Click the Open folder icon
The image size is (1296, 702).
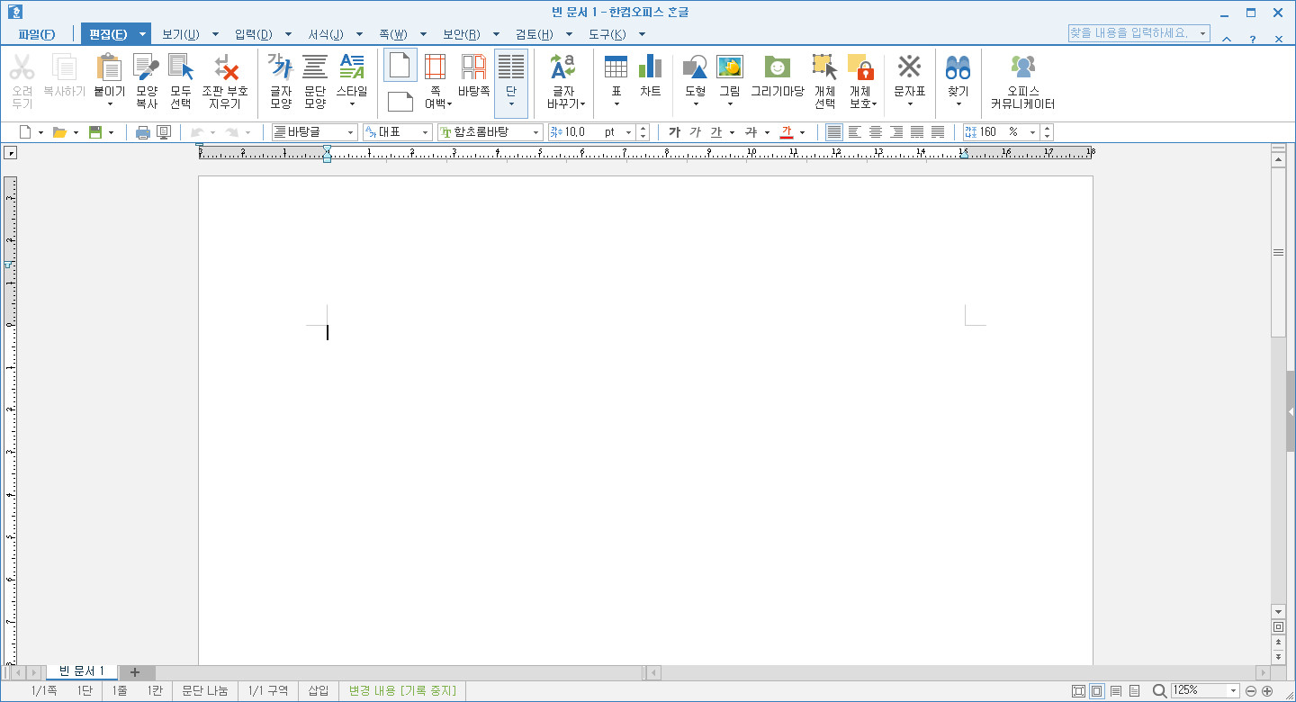59,132
